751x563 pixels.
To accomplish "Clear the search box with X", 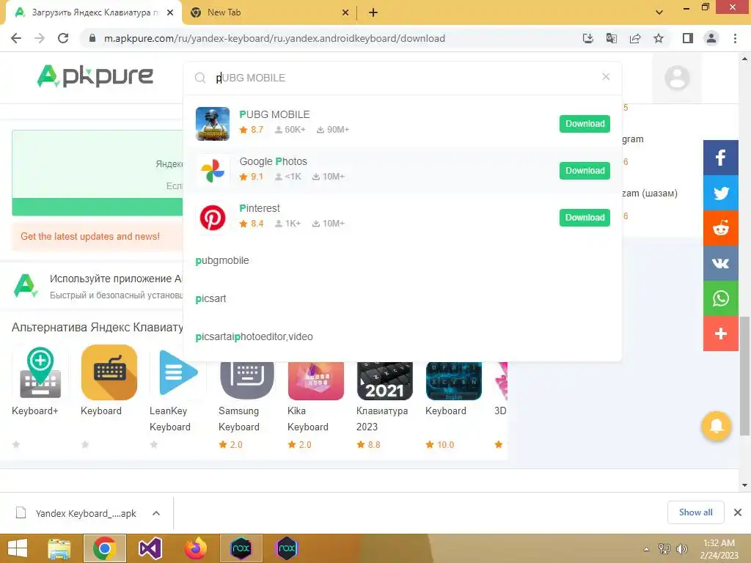I will click(606, 76).
